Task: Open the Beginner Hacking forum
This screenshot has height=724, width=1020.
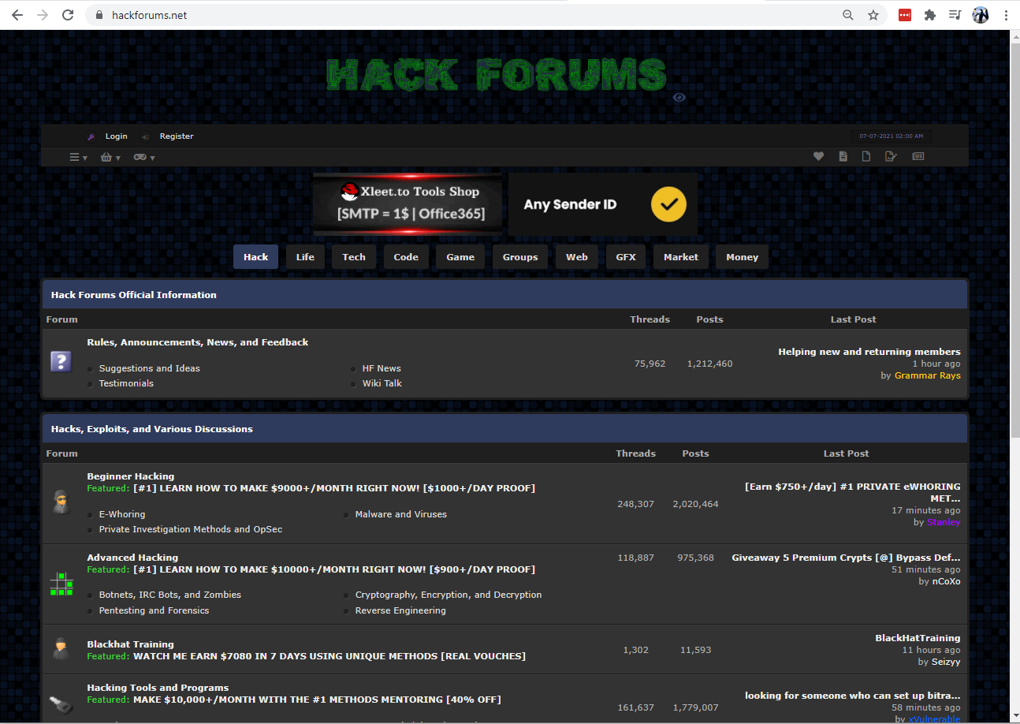Action: 131,476
